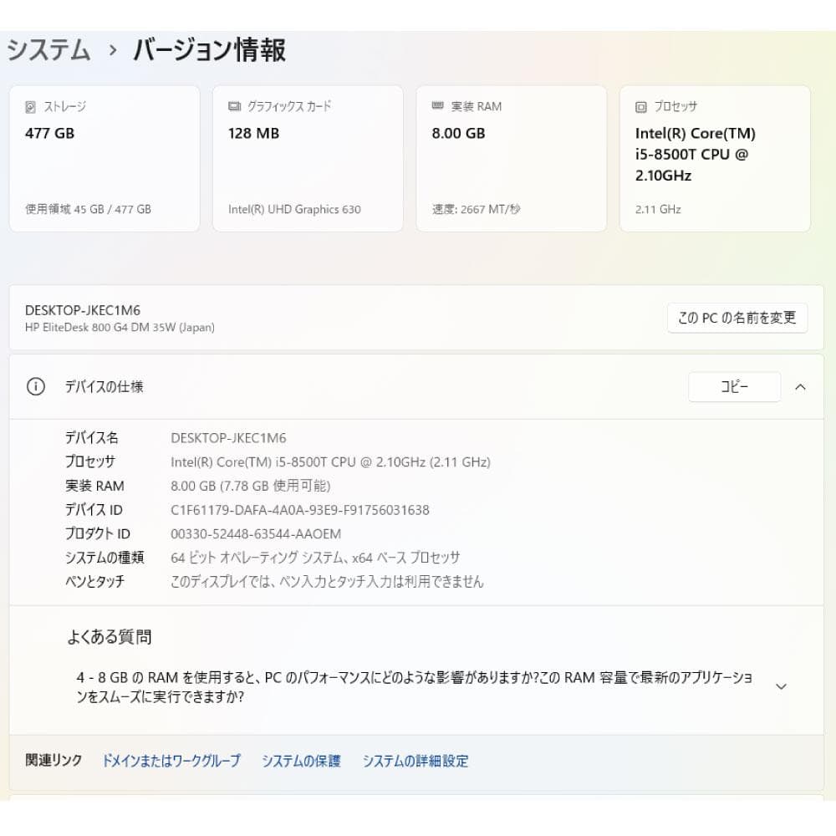This screenshot has width=836, height=836.
Task: Open システムの保護 settings
Action: point(302,761)
